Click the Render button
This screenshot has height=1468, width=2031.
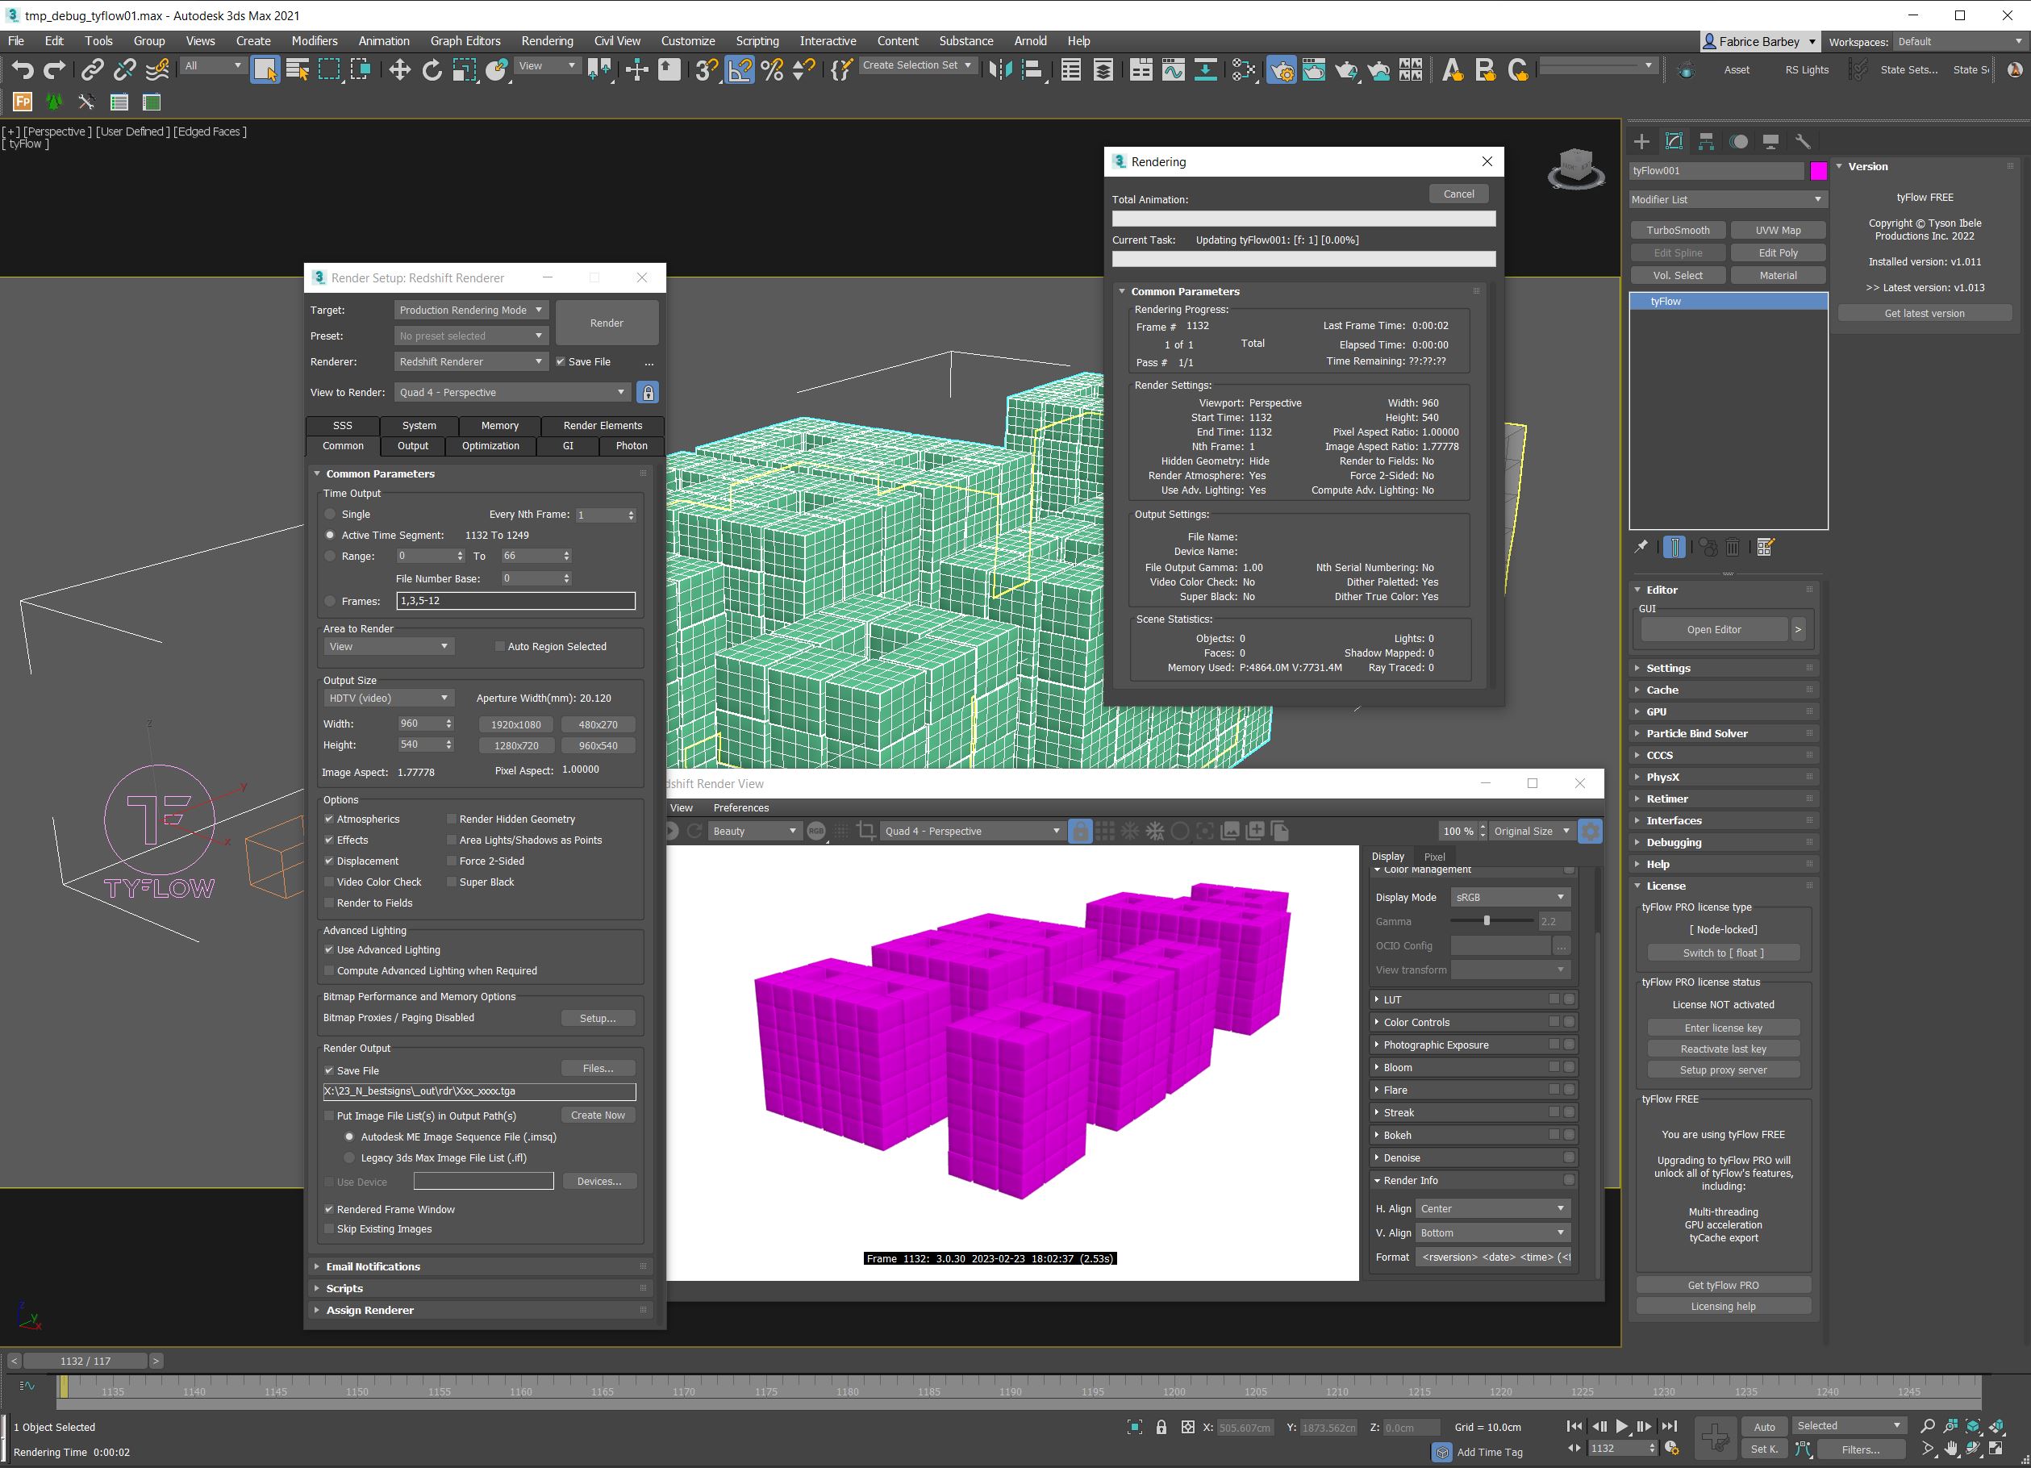607,323
